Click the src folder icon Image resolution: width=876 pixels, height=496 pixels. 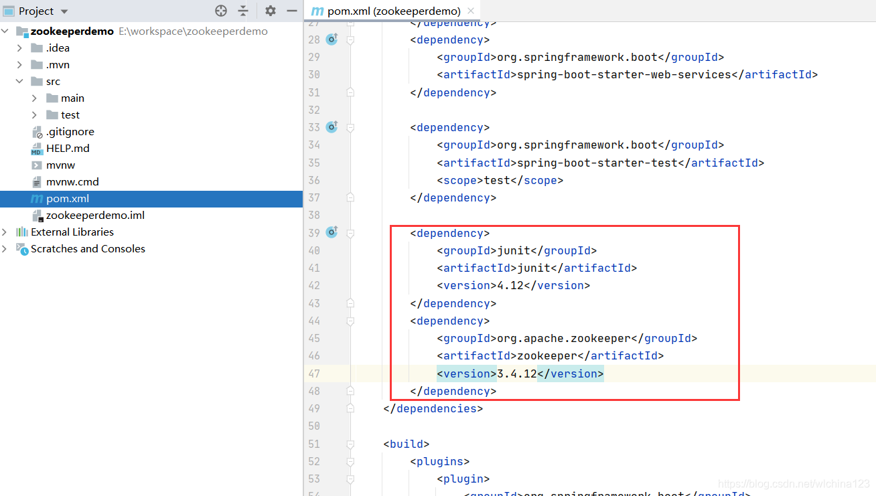37,82
